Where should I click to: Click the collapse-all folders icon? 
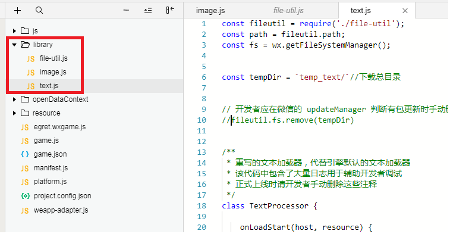point(148,11)
